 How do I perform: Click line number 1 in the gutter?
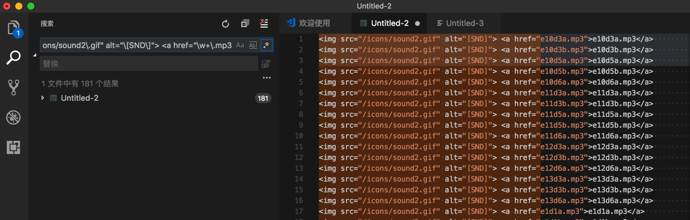click(301, 38)
